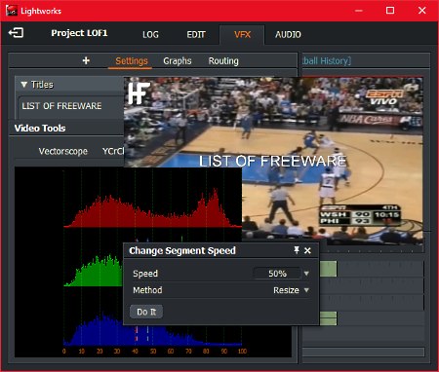Select the VFX tab
Viewport: 439px width, 372px height.
click(242, 34)
